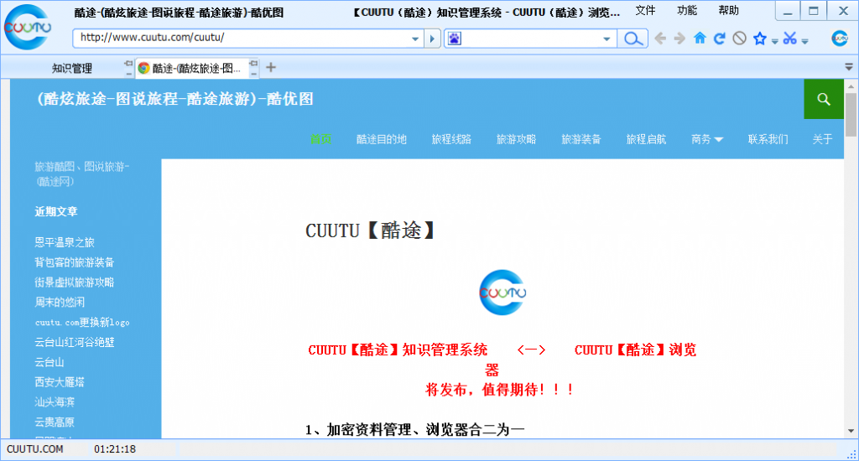
Task: Open the address bar history dropdown
Action: click(x=414, y=39)
